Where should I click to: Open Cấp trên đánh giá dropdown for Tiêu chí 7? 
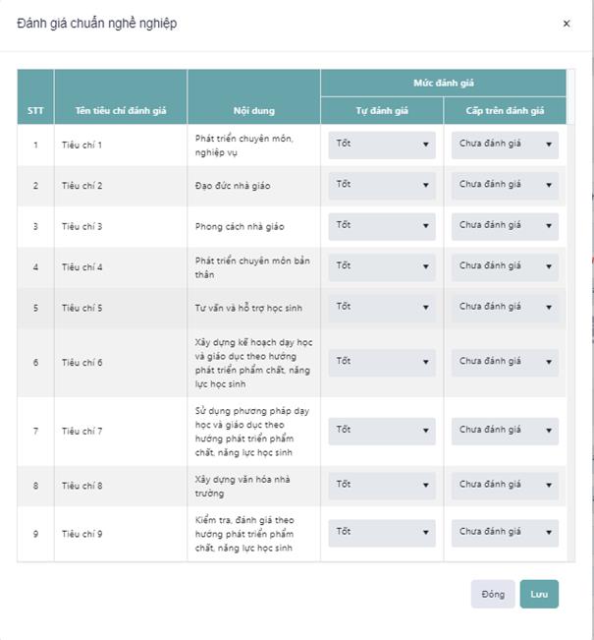coord(505,431)
